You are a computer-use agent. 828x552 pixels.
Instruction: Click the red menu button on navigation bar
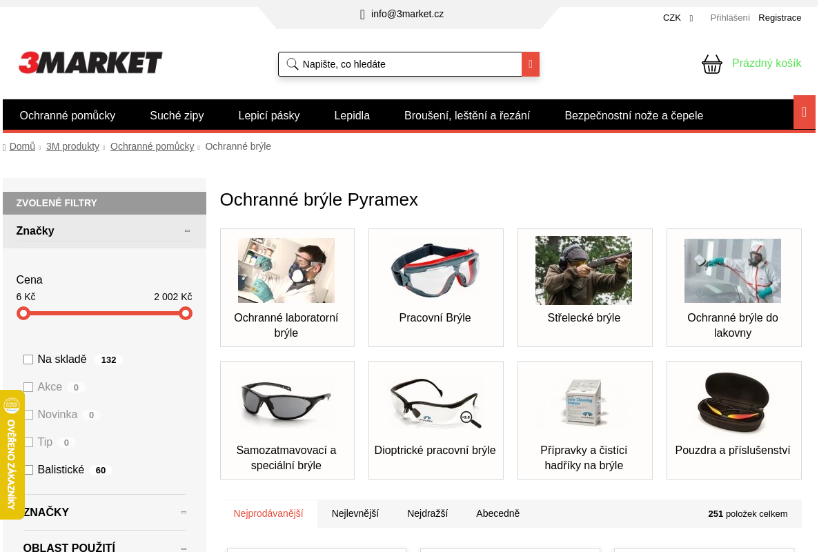point(804,112)
